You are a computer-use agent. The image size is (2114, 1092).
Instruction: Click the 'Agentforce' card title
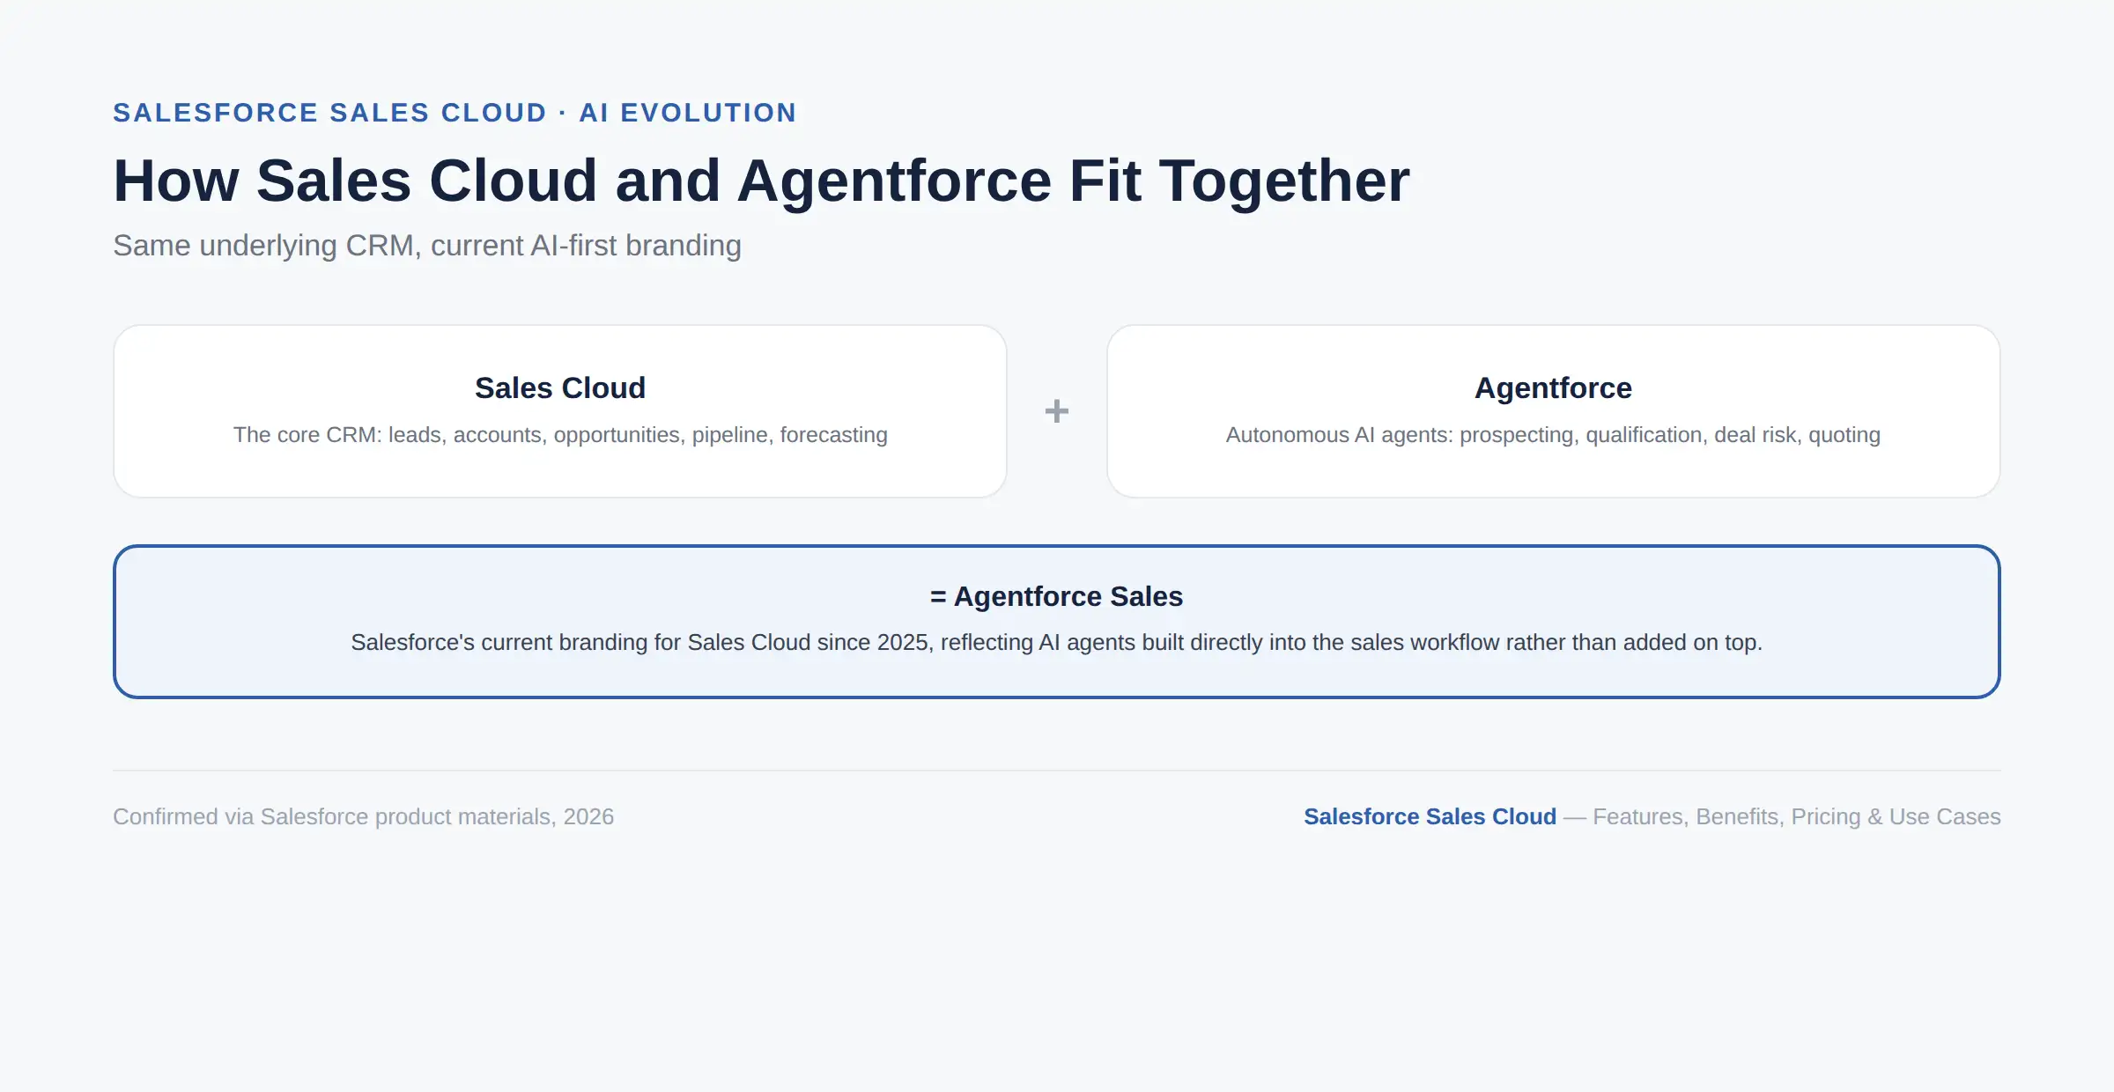pos(1553,387)
